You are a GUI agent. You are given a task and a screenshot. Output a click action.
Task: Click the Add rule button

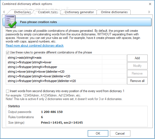pyautogui.click(x=137, y=58)
